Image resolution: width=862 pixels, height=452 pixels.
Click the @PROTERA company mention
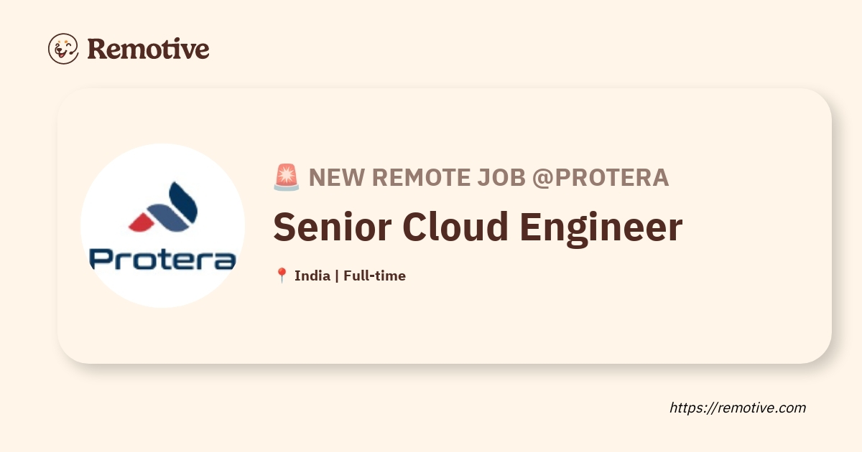(x=601, y=177)
